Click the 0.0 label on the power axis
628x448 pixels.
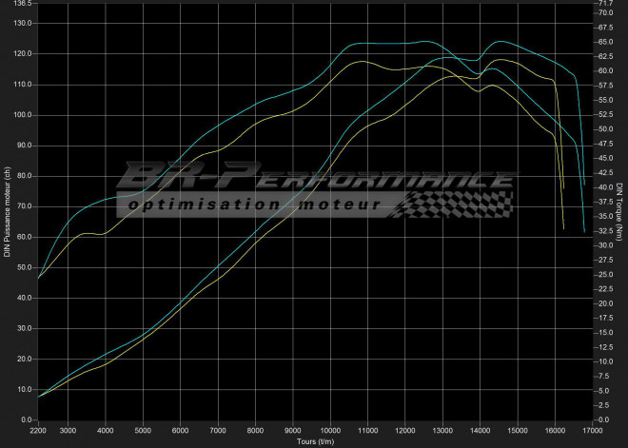point(26,419)
